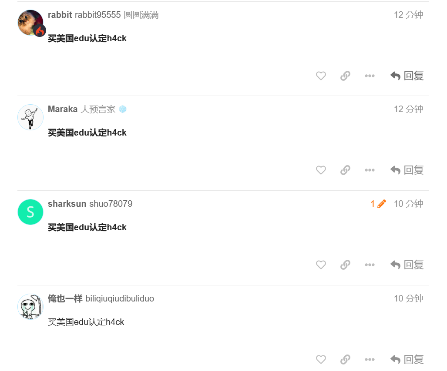The image size is (447, 371).
Task: Like rabbit's post with the heart icon
Action: point(321,76)
